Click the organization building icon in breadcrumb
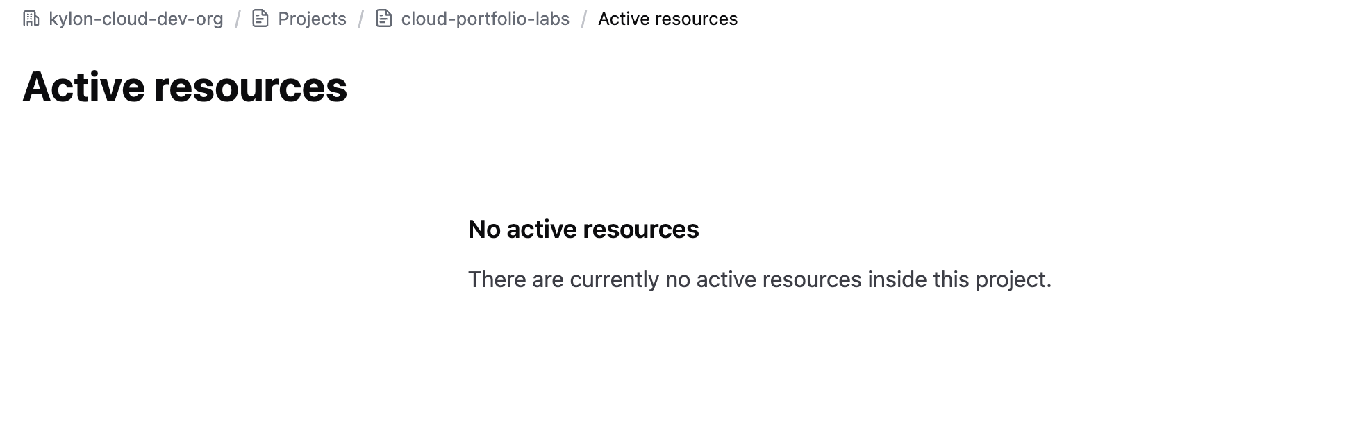 point(31,19)
